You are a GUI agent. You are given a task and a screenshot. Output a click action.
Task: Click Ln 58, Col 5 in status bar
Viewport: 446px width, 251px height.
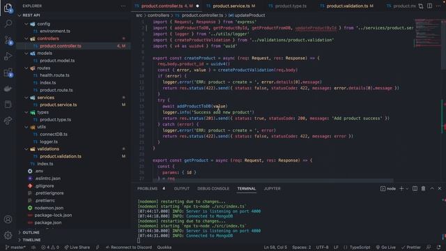coord(275,248)
